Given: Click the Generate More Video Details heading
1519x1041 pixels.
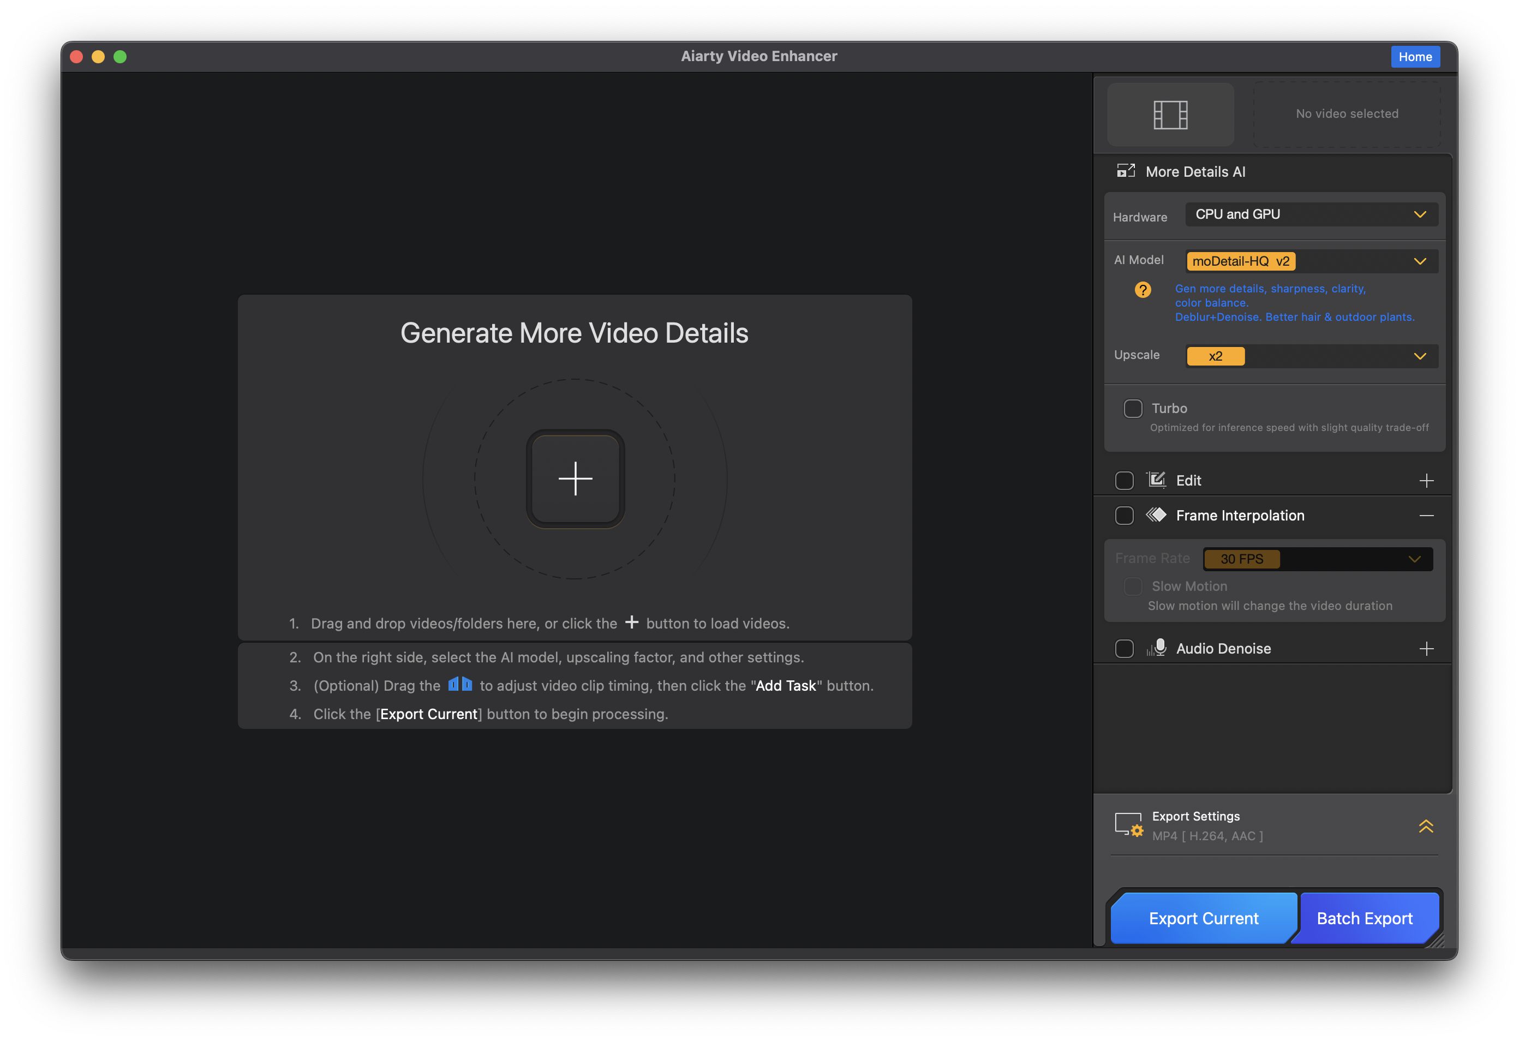Looking at the screenshot, I should pyautogui.click(x=574, y=333).
